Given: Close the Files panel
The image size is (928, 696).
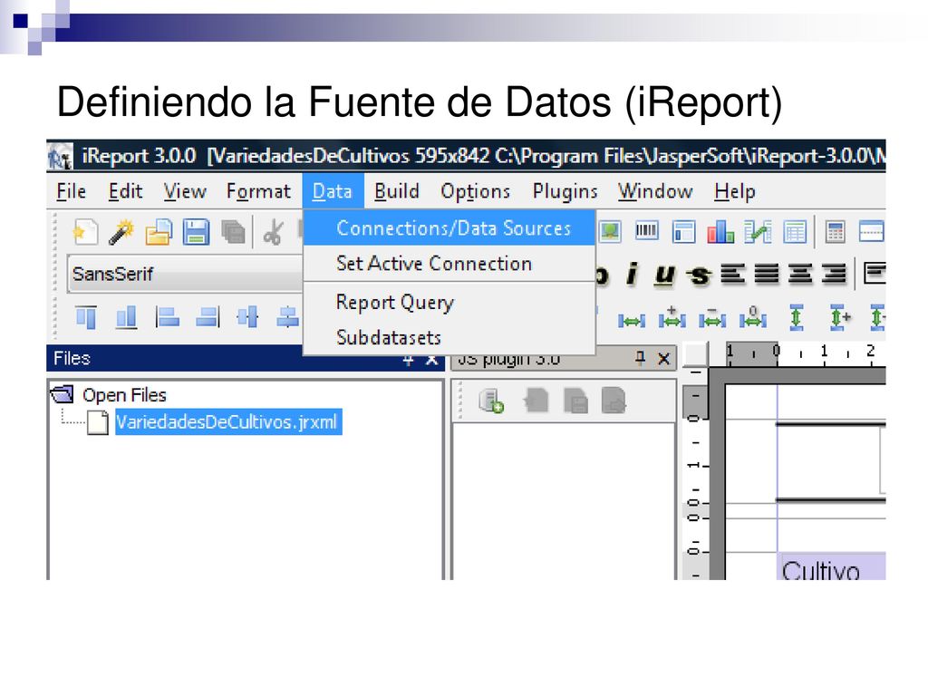Looking at the screenshot, I should [432, 360].
